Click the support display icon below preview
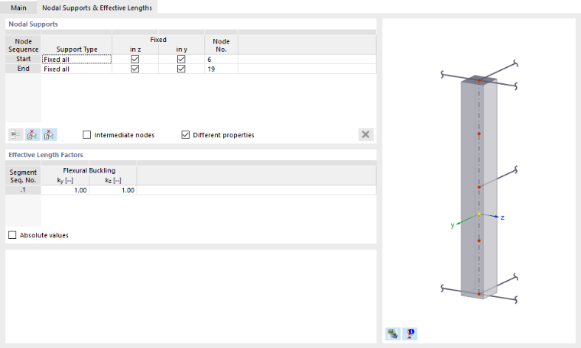Image resolution: width=581 pixels, height=348 pixels. pyautogui.click(x=410, y=333)
